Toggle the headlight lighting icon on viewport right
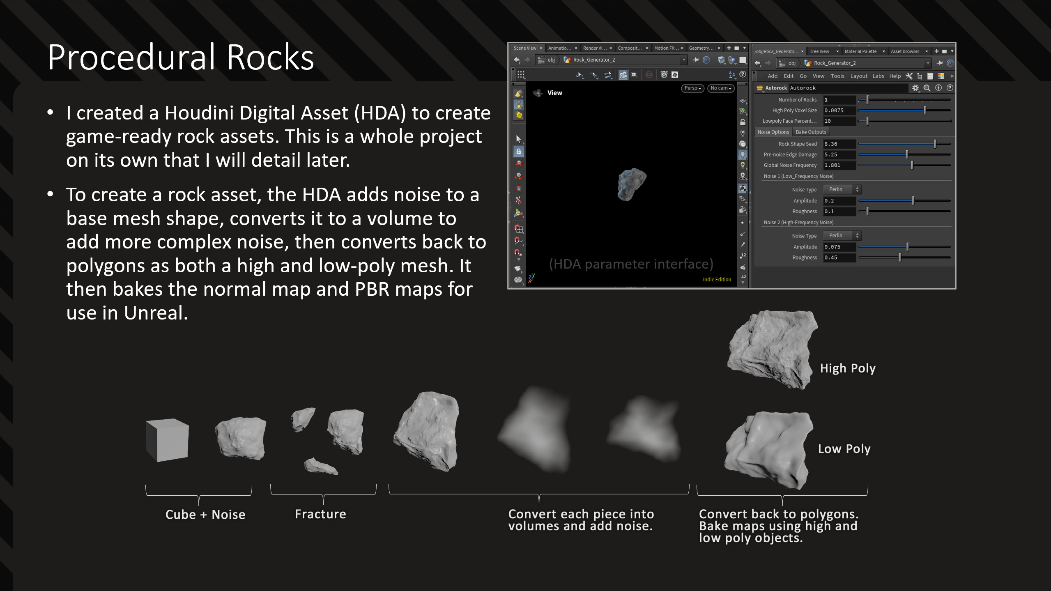This screenshot has height=591, width=1051. tap(743, 154)
